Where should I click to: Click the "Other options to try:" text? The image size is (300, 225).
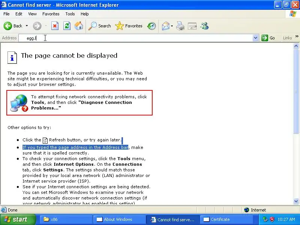click(x=29, y=127)
